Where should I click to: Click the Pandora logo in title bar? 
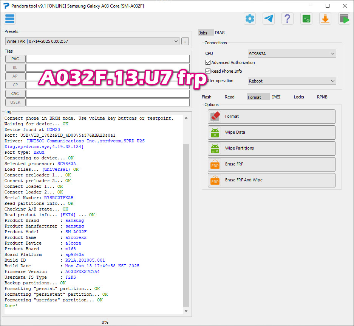pos(6,6)
